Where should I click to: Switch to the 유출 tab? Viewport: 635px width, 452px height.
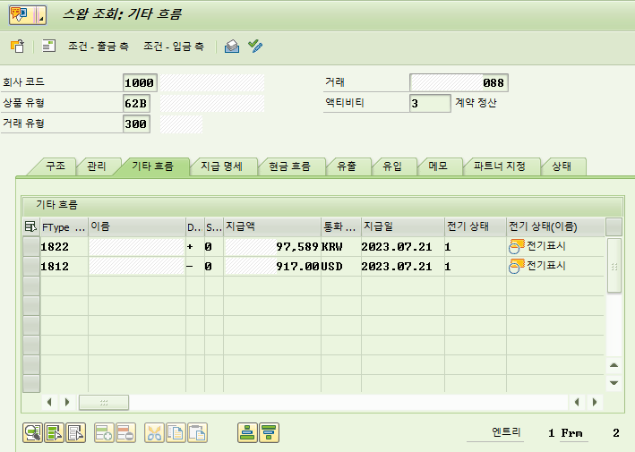click(347, 166)
